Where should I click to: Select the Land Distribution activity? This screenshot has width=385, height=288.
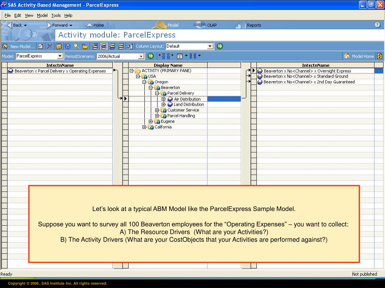click(x=189, y=105)
